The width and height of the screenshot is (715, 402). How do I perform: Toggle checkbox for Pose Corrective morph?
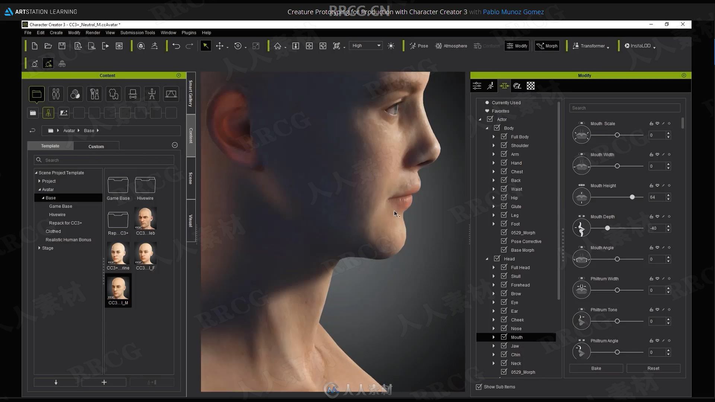[503, 241]
